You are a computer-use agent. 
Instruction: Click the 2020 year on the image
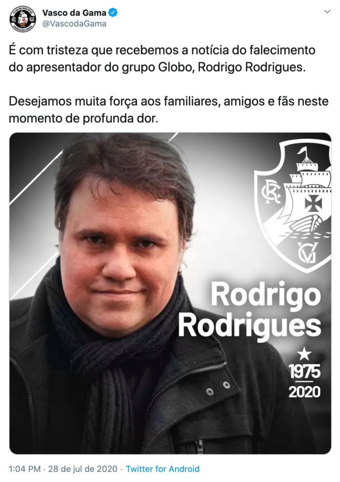click(x=304, y=392)
